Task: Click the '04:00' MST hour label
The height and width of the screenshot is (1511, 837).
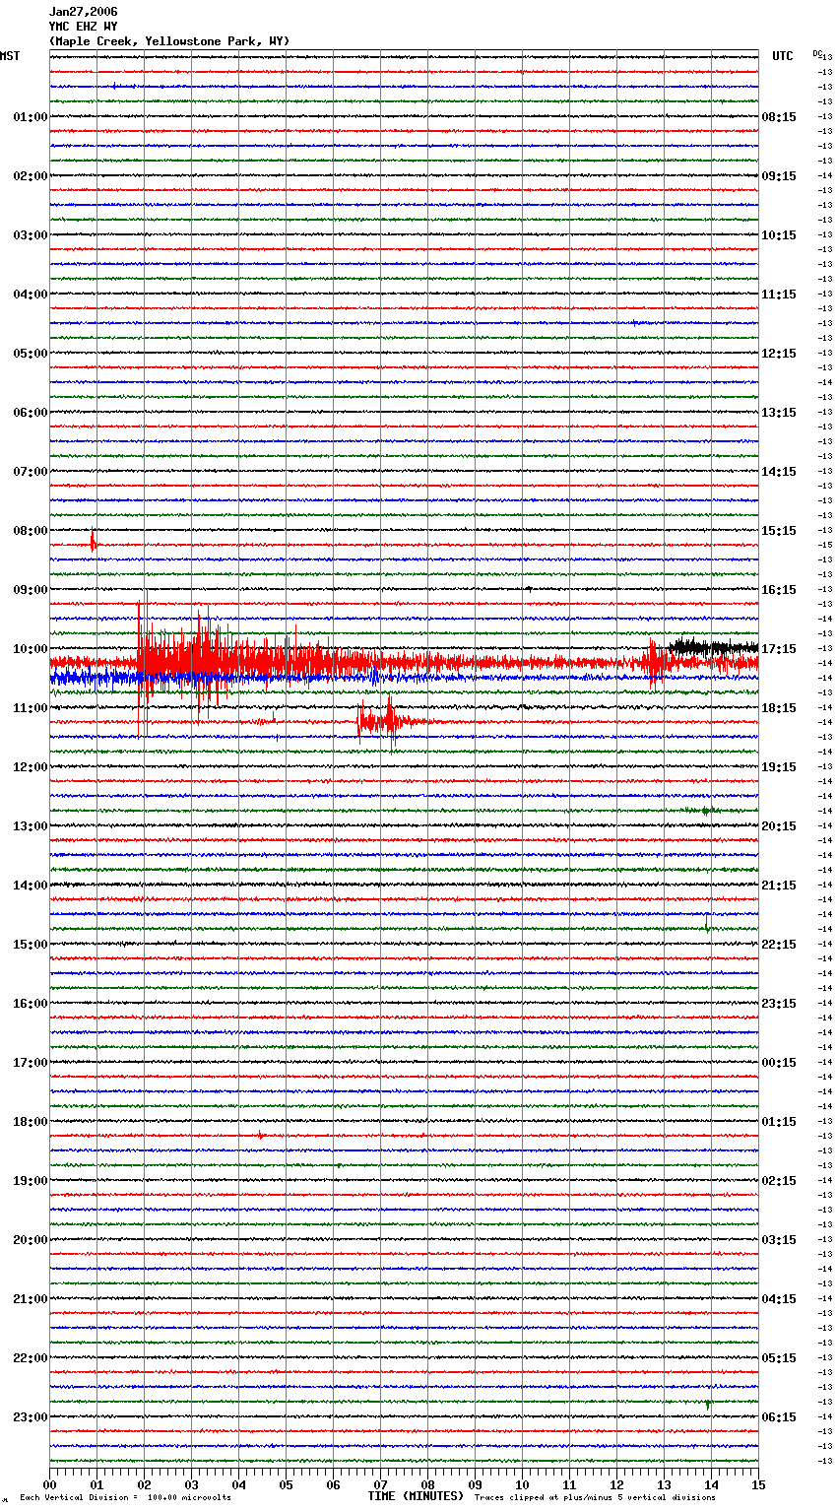Action: 31,295
